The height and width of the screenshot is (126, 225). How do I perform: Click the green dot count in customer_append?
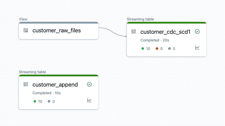(x=38, y=101)
